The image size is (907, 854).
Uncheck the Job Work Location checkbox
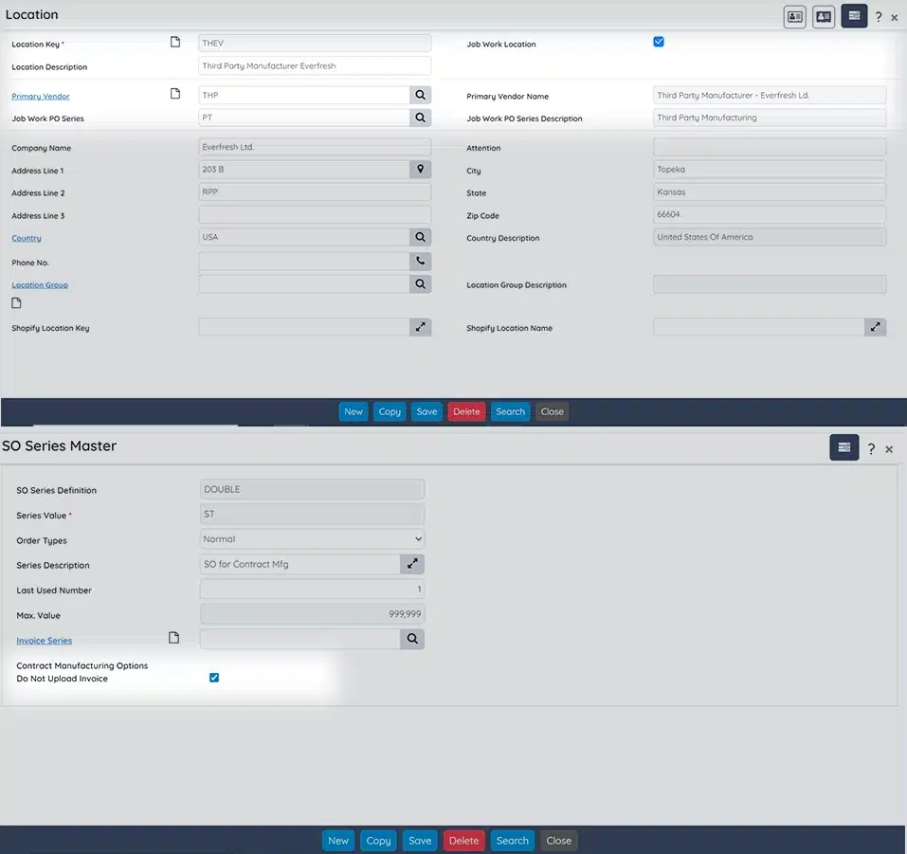(x=659, y=42)
